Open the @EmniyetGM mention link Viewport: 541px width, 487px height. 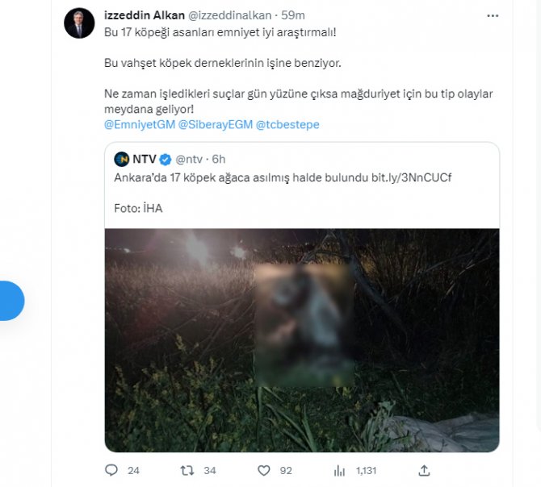tap(139, 124)
